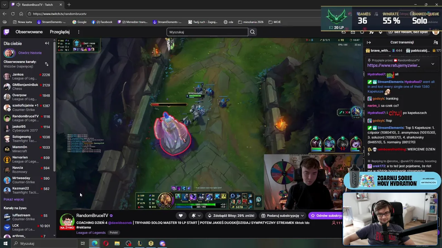Open pinned ratujemyzwierz link

[x=394, y=65]
